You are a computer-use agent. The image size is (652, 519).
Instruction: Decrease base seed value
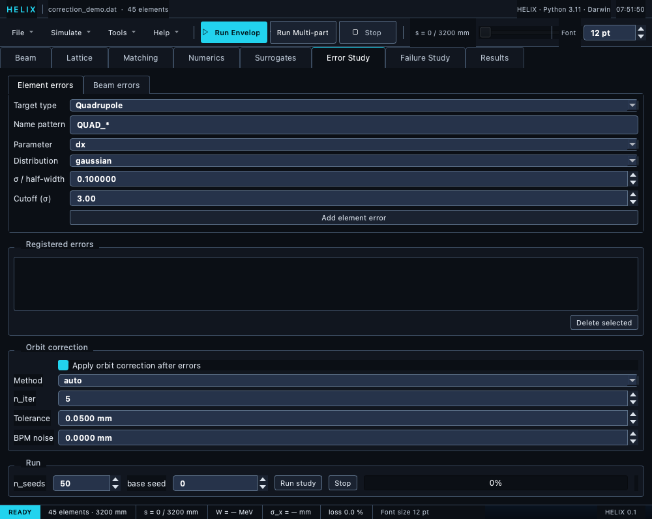263,487
